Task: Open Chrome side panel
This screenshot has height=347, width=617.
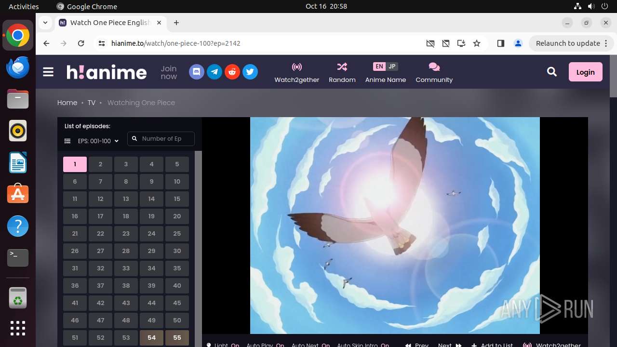Action: coord(500,43)
